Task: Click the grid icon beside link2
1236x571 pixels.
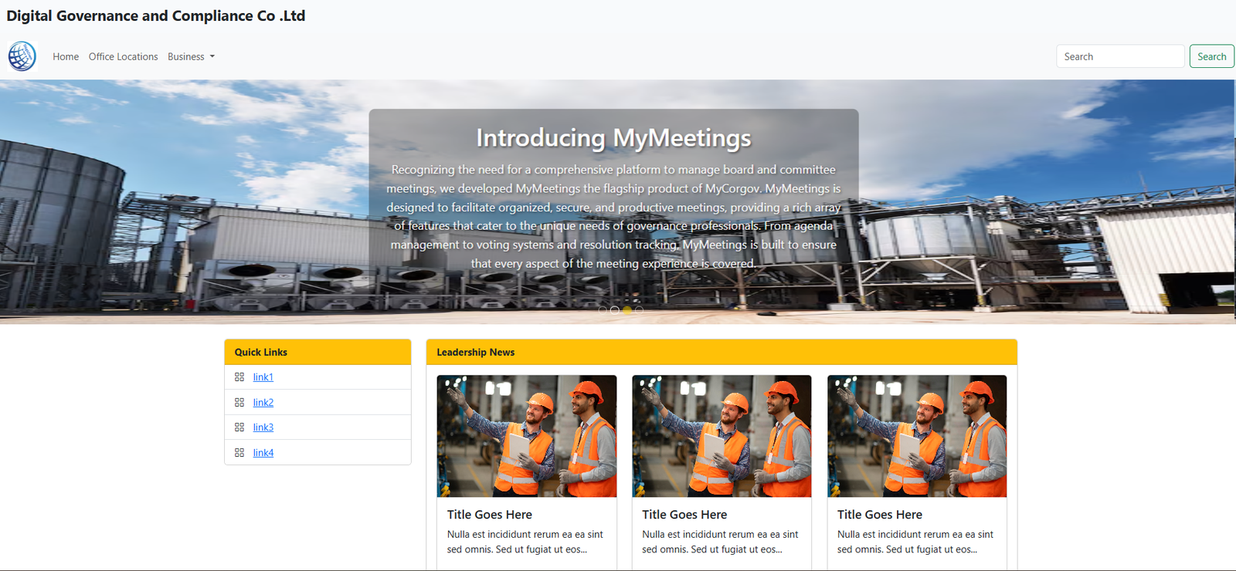Action: (x=239, y=403)
